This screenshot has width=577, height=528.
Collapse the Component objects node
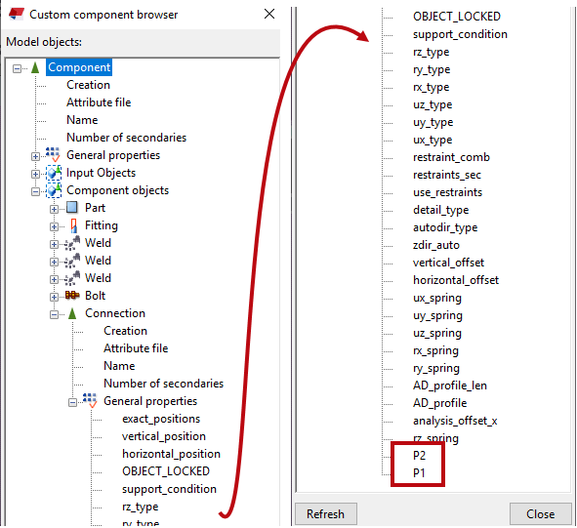click(35, 191)
